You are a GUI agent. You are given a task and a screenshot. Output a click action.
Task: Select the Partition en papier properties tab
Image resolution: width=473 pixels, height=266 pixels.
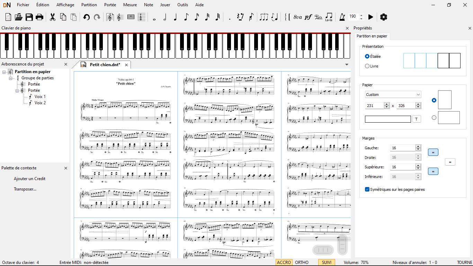[x=372, y=36]
